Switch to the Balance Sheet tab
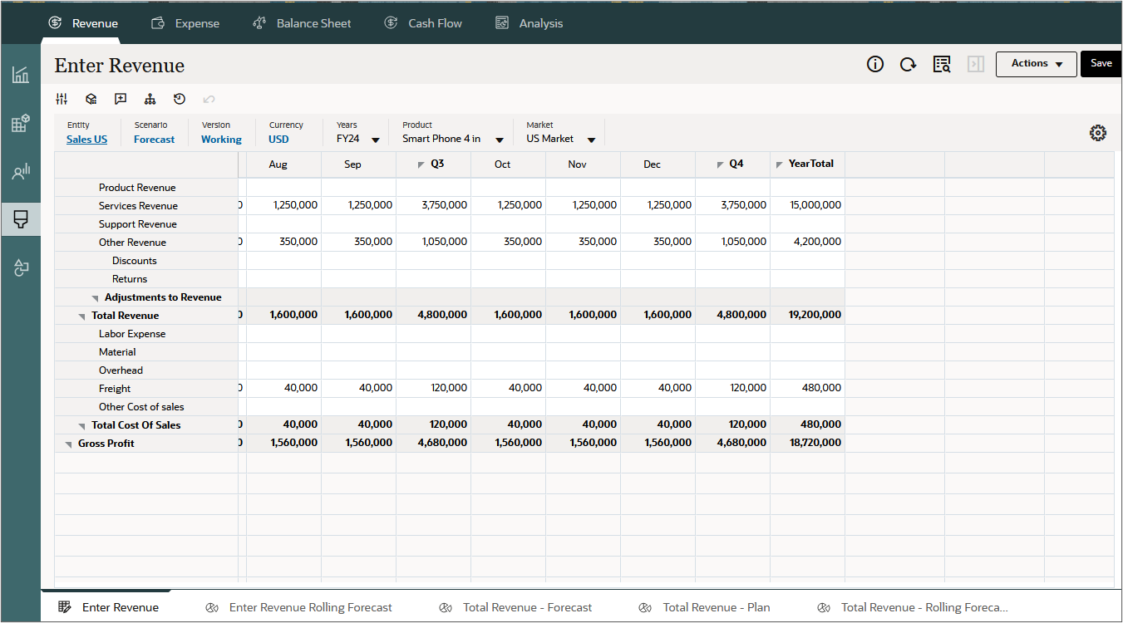Screen dimensions: 1123x623 (x=302, y=23)
